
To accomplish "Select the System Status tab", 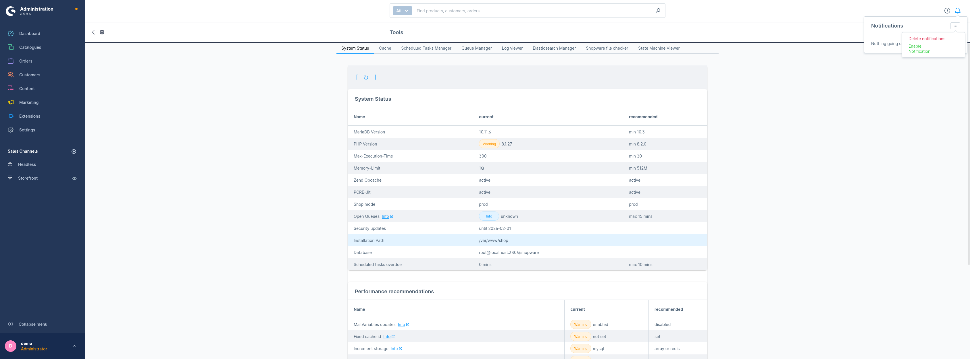I will (355, 48).
